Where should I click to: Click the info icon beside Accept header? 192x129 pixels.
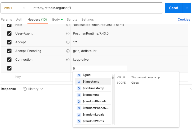[68, 42]
